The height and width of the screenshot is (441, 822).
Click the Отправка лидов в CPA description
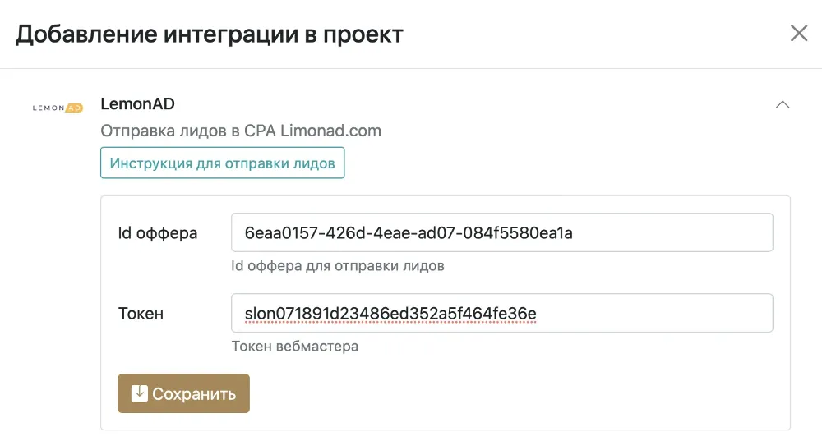point(241,131)
